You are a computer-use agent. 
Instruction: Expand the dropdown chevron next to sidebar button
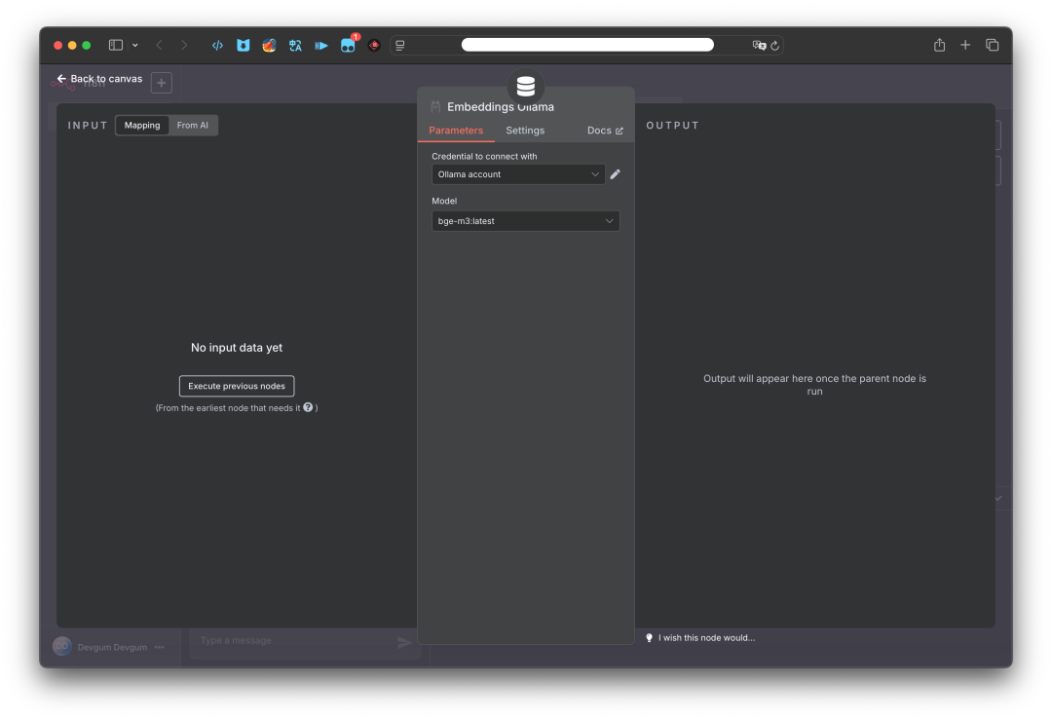[134, 45]
